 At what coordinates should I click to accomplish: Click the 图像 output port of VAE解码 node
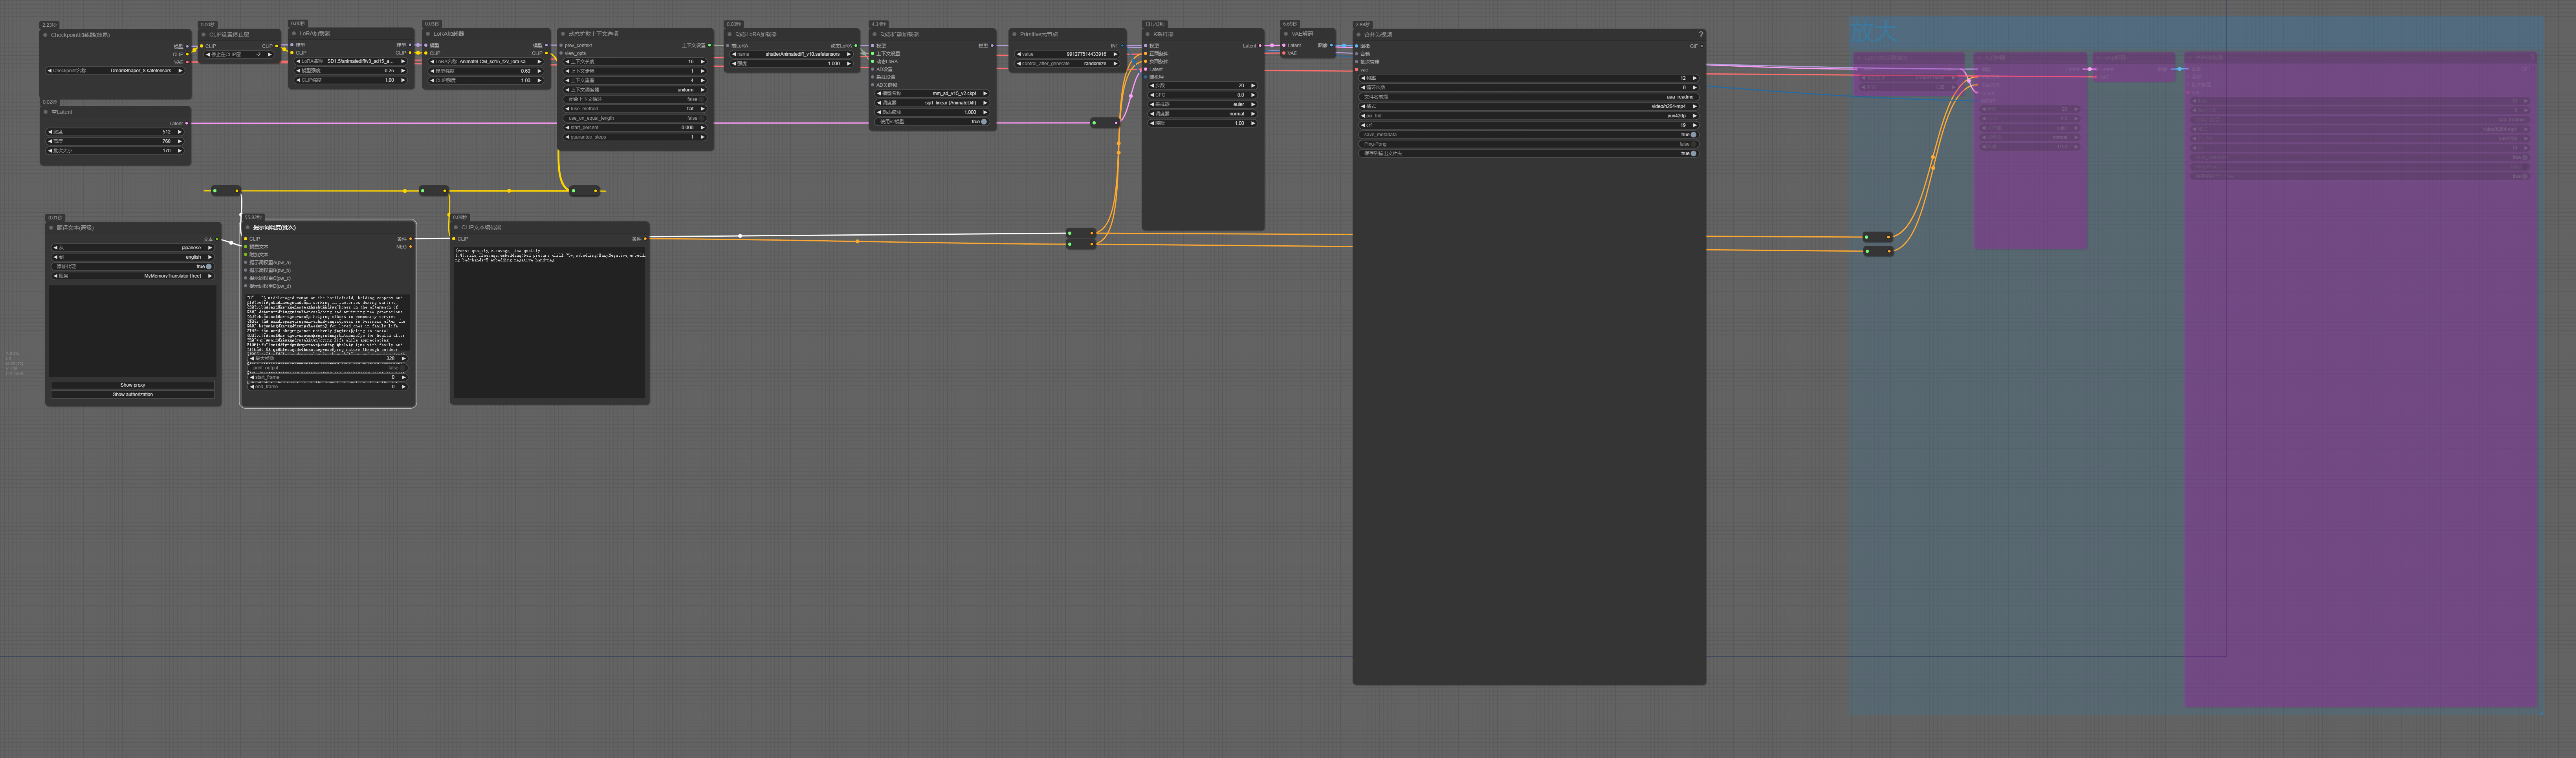point(1331,45)
